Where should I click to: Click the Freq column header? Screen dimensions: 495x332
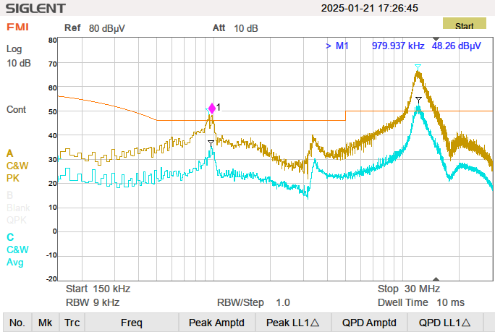point(131,323)
